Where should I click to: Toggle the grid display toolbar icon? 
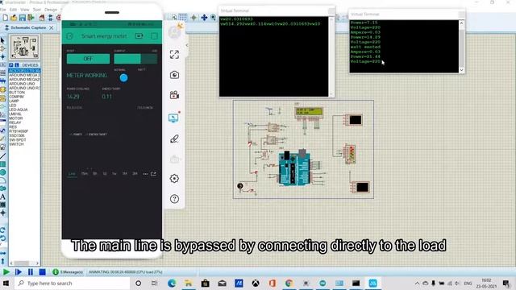pos(183,17)
